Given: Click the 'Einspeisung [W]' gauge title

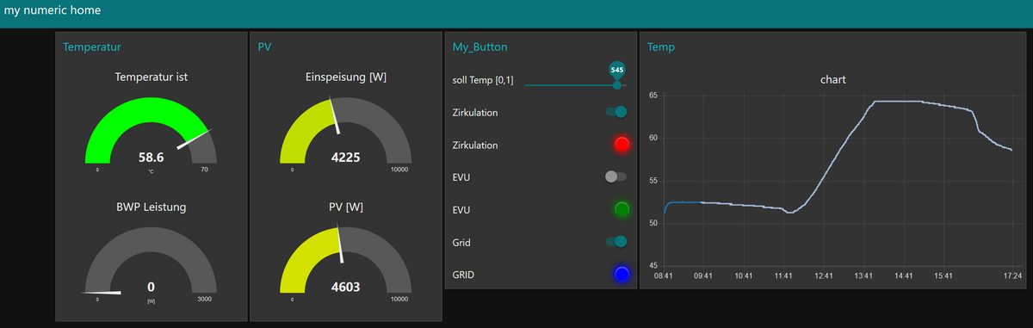Looking at the screenshot, I should [x=346, y=77].
